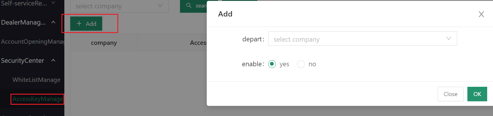Click the 'company' column header

tap(104, 43)
